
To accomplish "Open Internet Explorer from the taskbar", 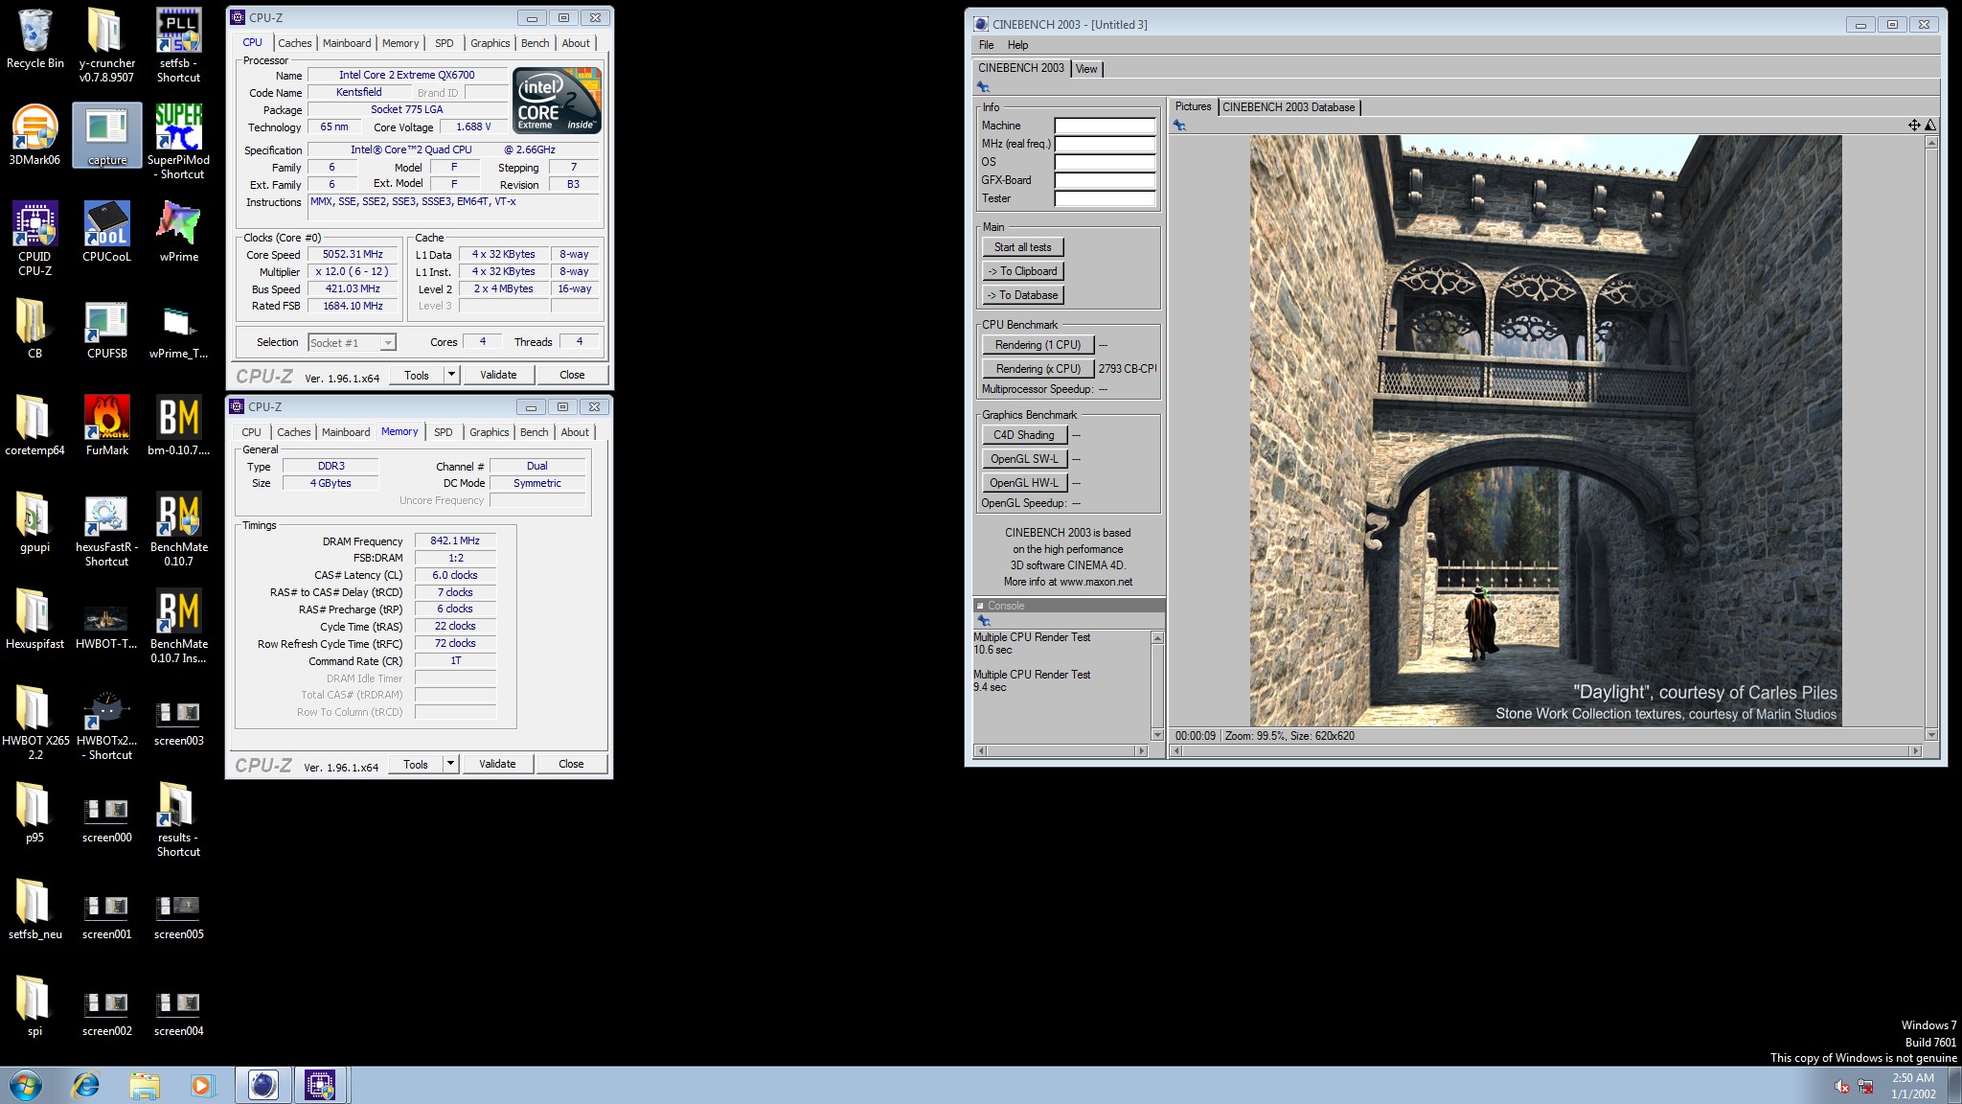I will pos(86,1085).
